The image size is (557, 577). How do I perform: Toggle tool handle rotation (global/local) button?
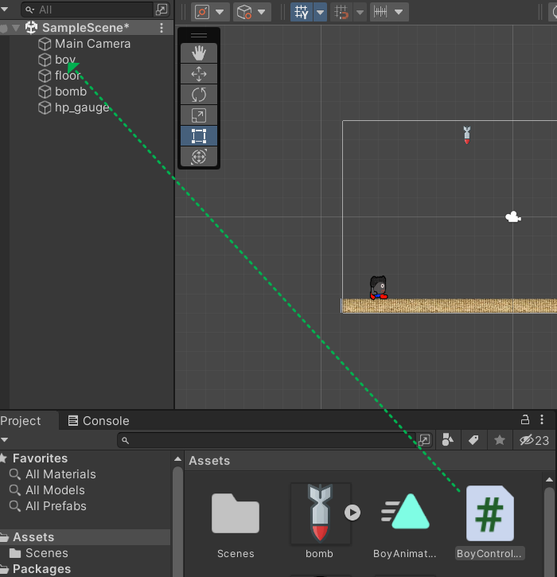coord(244,12)
